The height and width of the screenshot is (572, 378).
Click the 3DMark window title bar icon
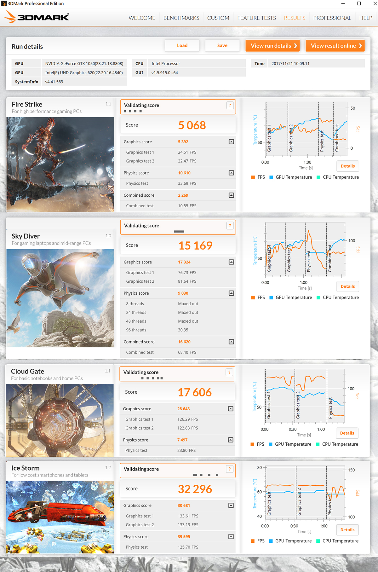click(4, 3)
